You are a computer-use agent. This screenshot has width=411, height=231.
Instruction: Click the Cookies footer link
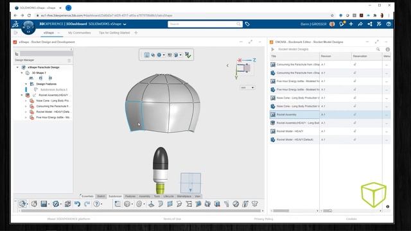coord(351,219)
